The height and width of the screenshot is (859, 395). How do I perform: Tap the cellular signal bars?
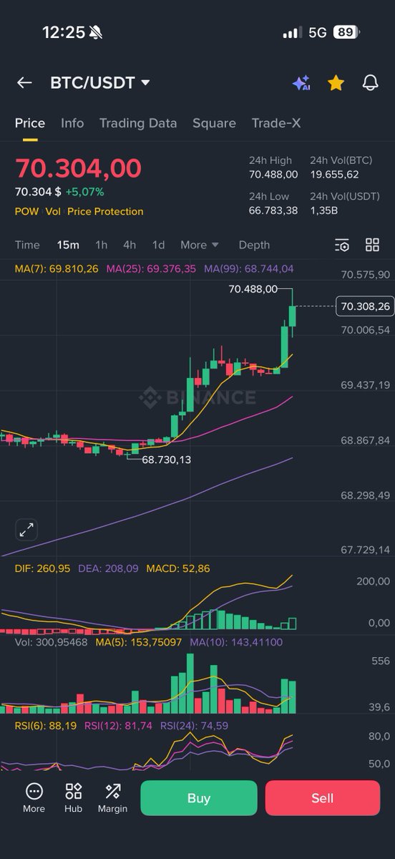292,33
